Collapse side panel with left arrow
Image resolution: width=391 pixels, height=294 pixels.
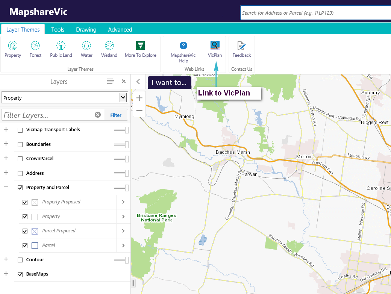(138, 82)
